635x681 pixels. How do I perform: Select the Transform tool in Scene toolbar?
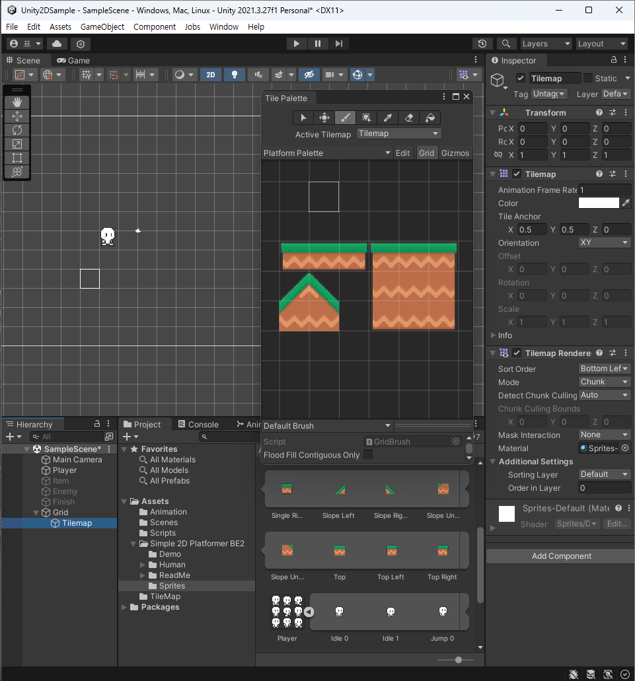coord(17,172)
